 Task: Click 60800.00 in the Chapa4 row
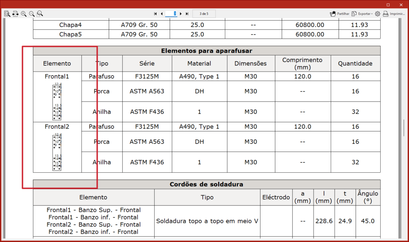pyautogui.click(x=310, y=25)
